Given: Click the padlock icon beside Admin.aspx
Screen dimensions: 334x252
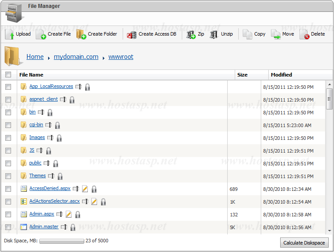Looking at the screenshot, I should tap(78, 215).
